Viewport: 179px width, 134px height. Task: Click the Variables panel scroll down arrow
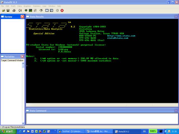click(23, 123)
